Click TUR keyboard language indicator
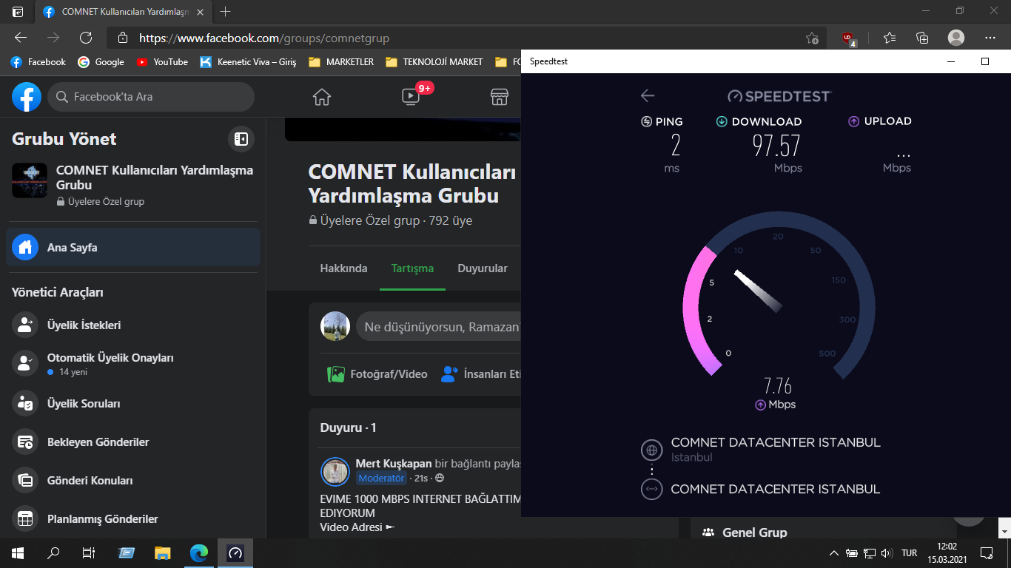Screen dimensions: 1011x568 (x=910, y=552)
